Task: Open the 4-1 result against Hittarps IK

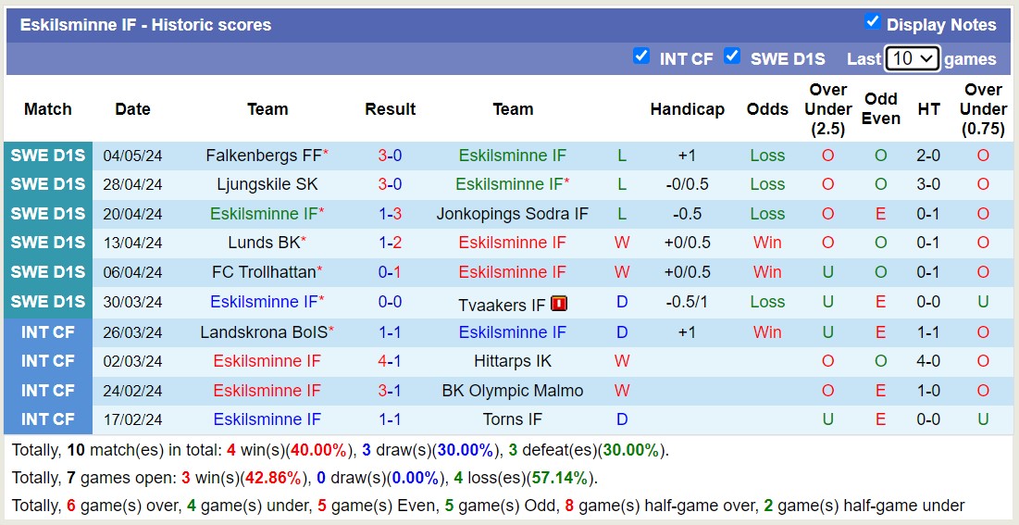Action: coord(390,361)
